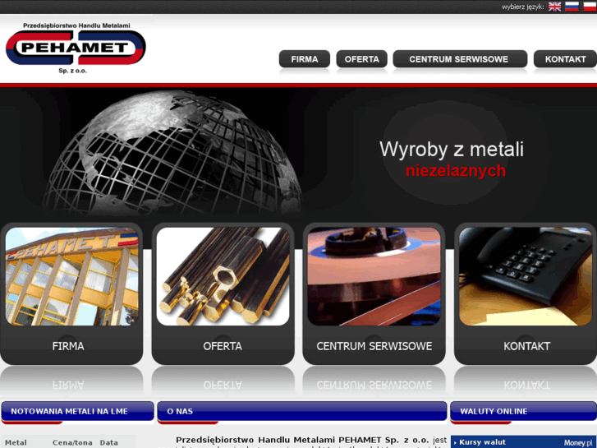Click the black telephone contact photo thumbnail
Screen dimensions: 597x448
point(526,276)
